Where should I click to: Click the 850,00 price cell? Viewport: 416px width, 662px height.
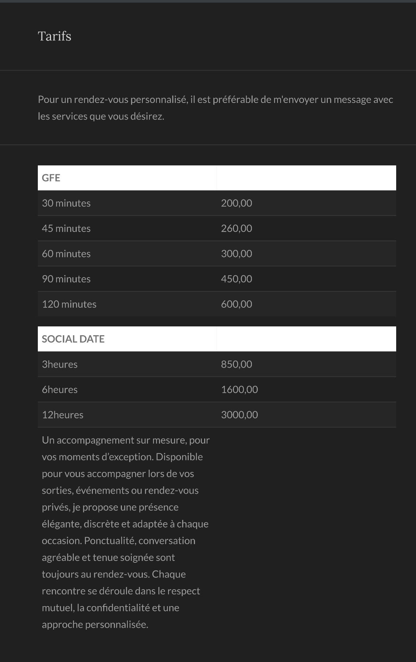pyautogui.click(x=236, y=364)
